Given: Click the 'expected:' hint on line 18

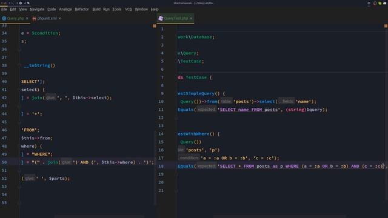Looking at the screenshot, I should tap(206, 167).
